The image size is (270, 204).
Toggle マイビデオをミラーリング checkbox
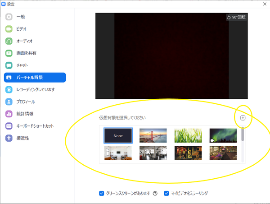(x=166, y=193)
